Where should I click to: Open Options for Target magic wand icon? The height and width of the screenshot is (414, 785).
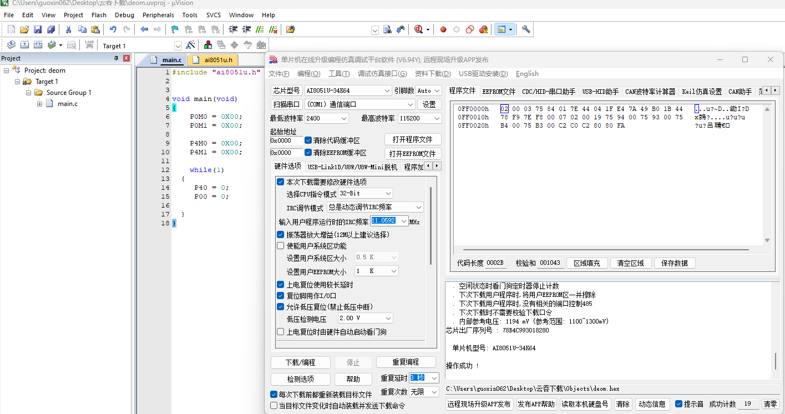tap(190, 45)
